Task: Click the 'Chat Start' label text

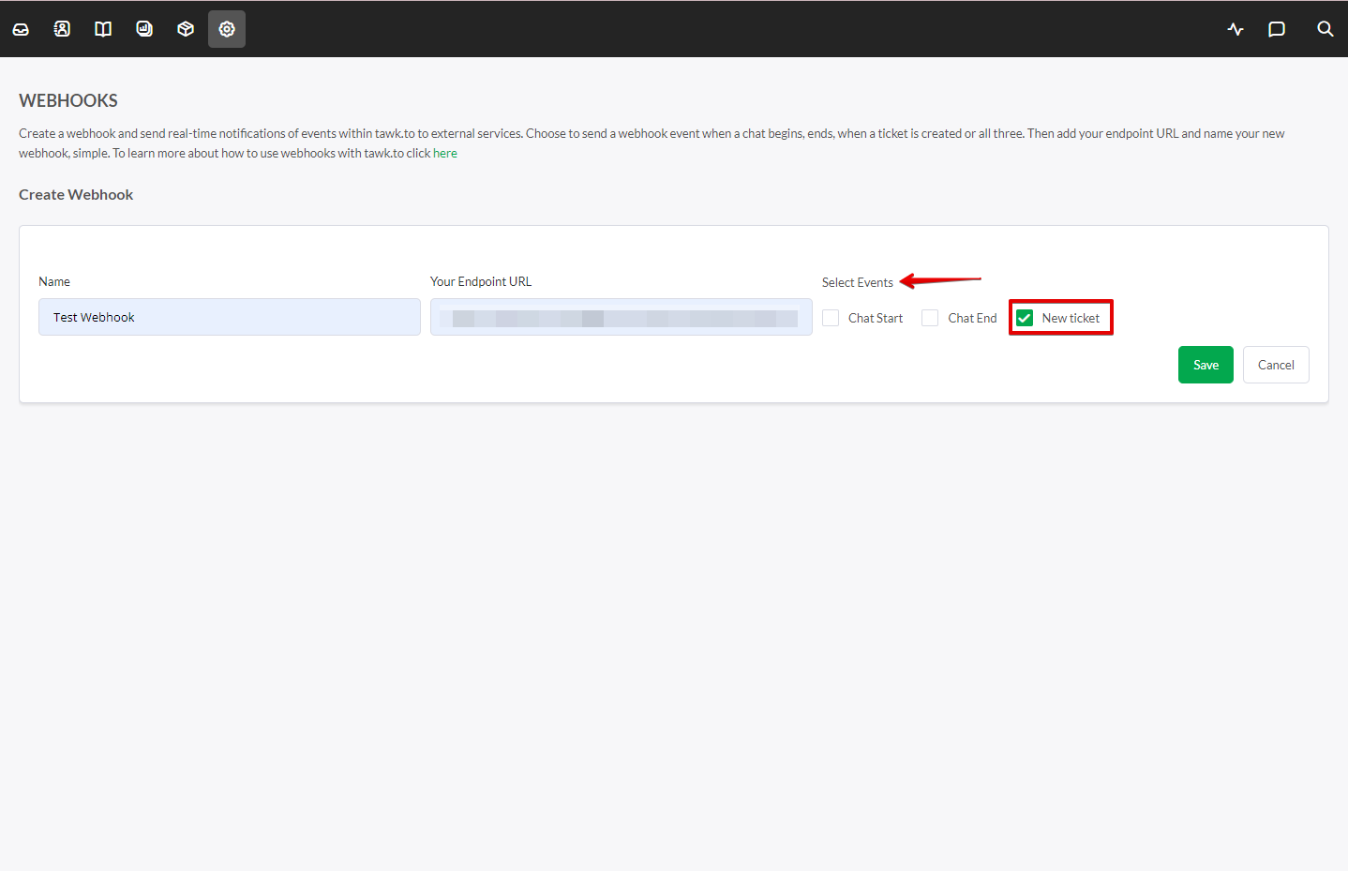Action: [x=876, y=318]
